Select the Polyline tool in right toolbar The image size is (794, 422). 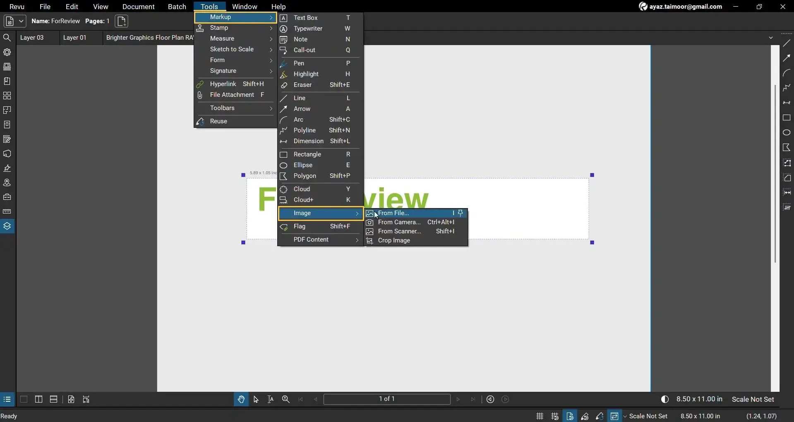click(787, 88)
